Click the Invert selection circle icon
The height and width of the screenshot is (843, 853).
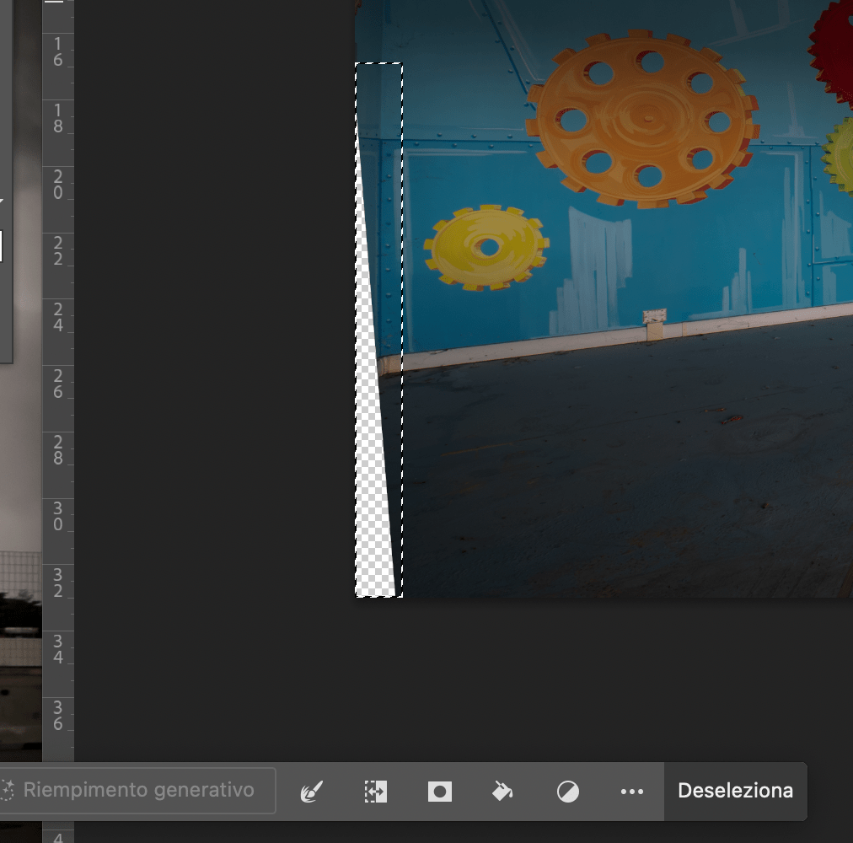[567, 791]
